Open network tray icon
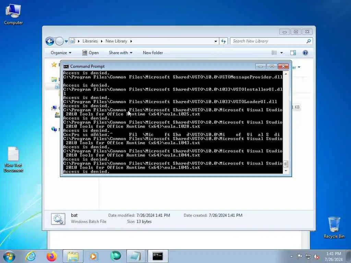 tap(308, 257)
